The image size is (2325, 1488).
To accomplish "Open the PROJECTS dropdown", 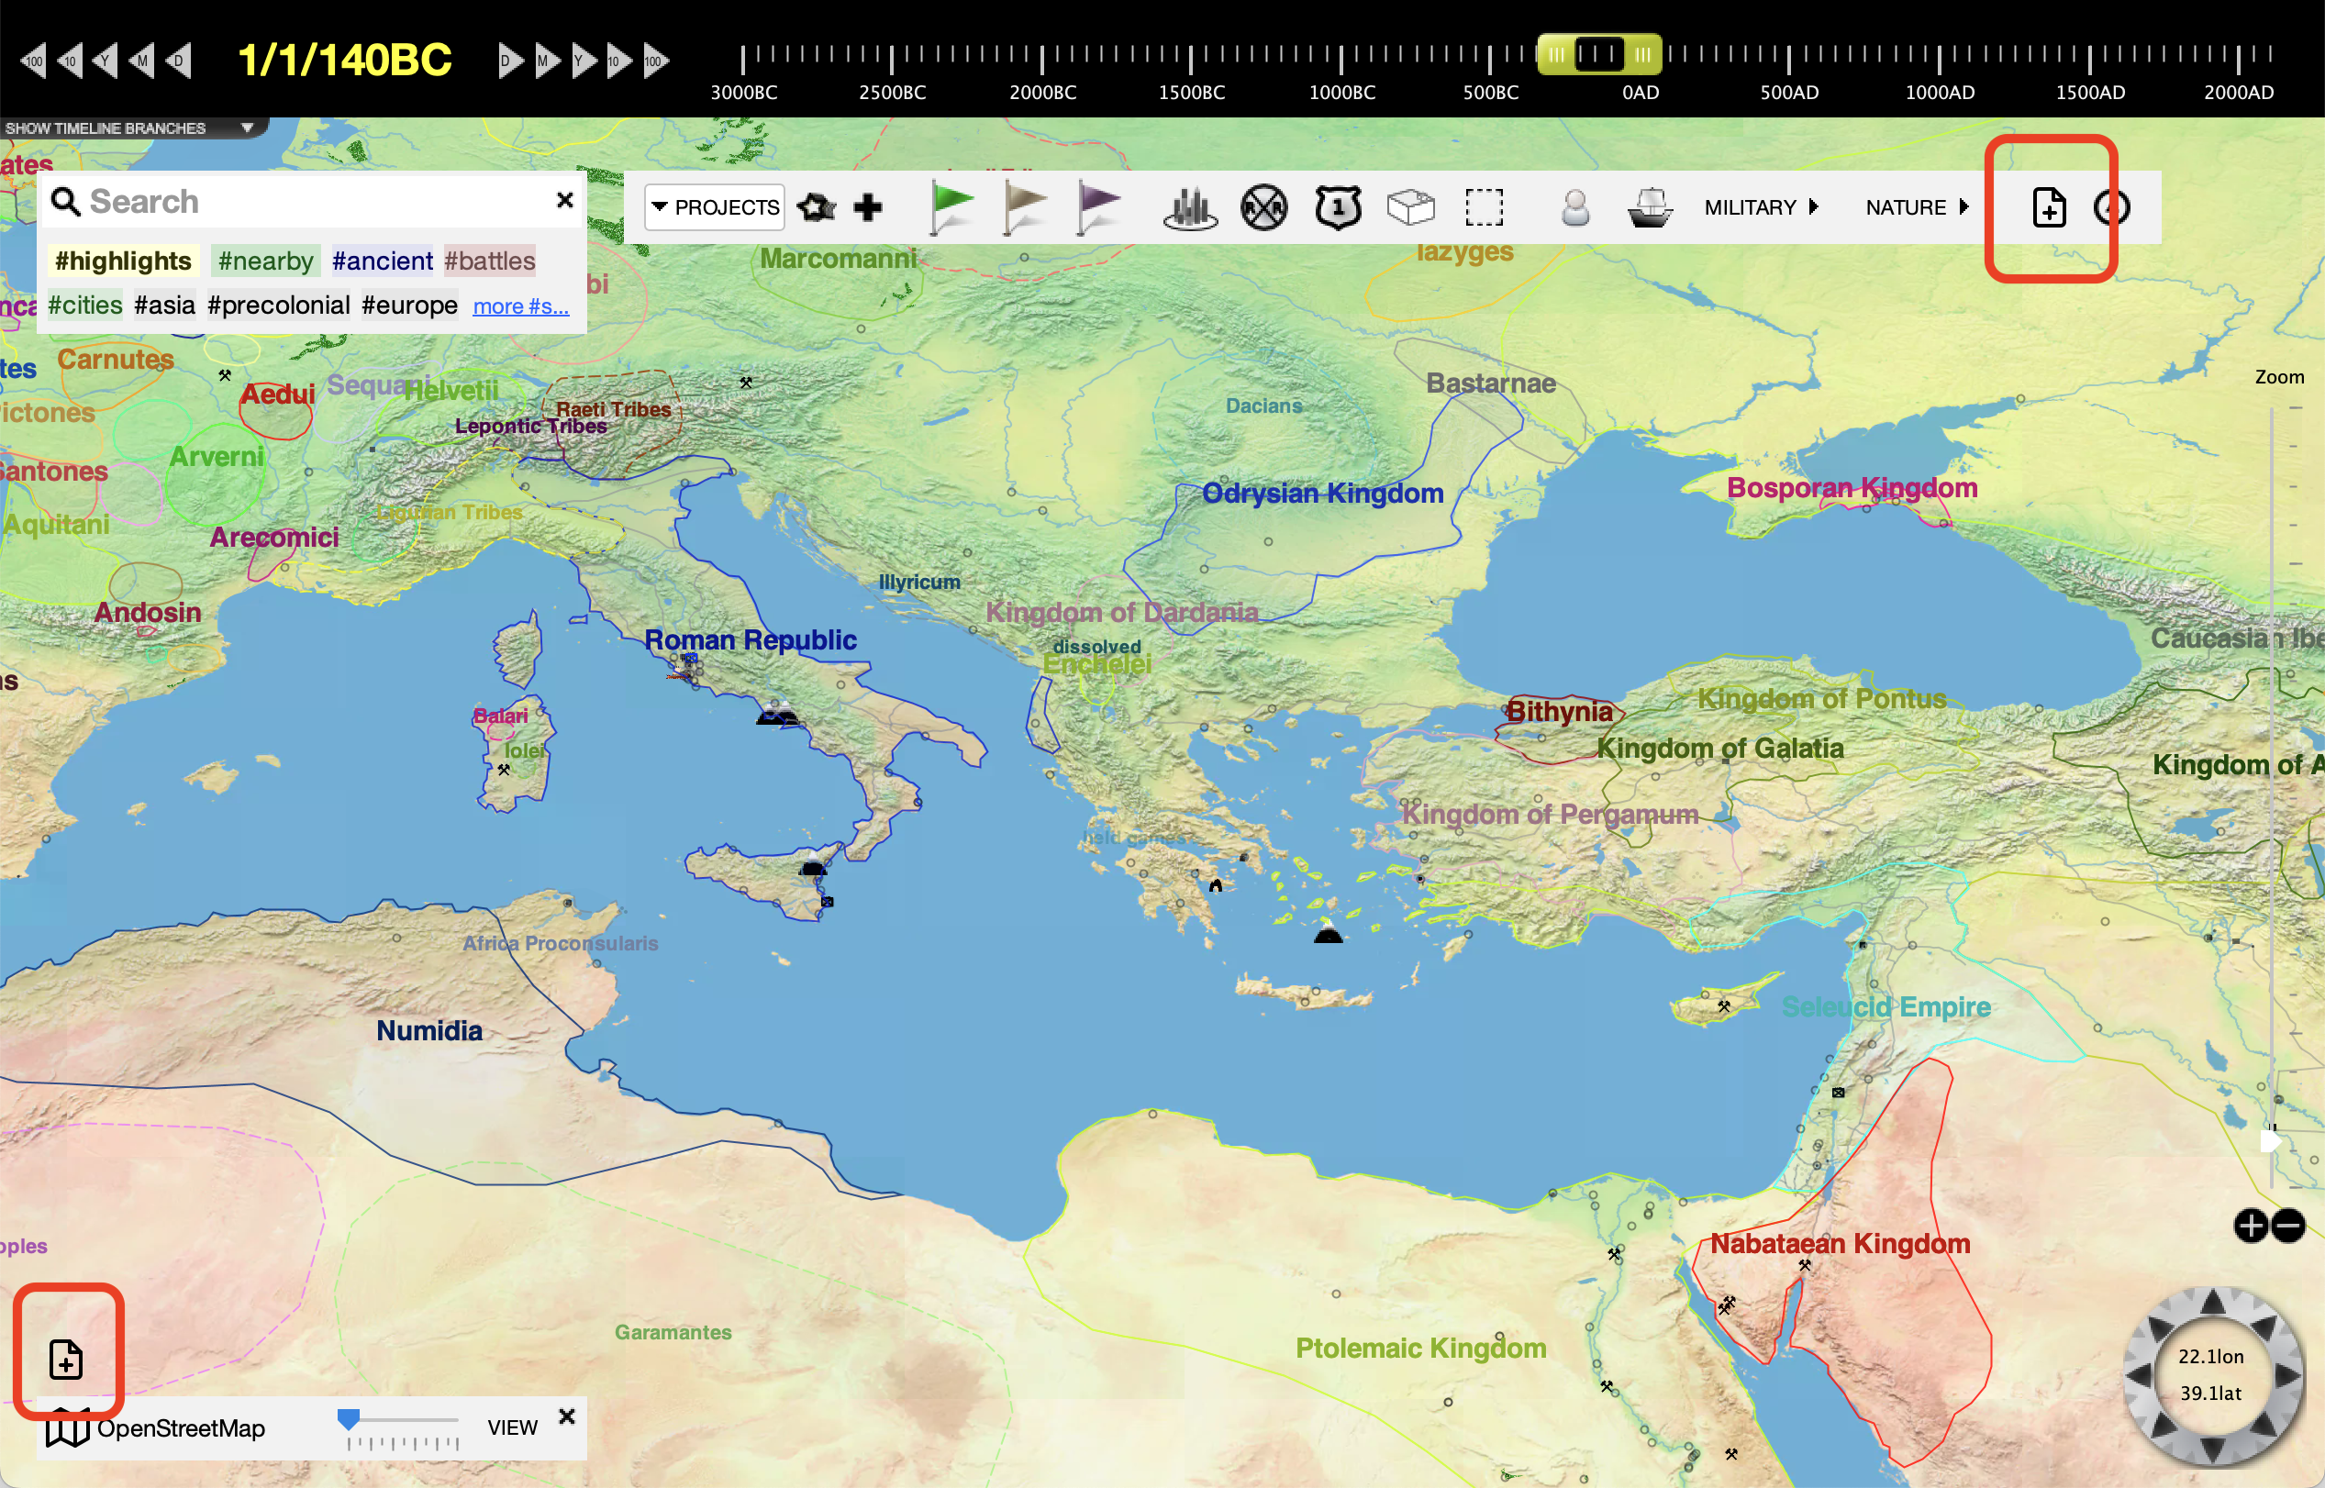I will point(714,206).
